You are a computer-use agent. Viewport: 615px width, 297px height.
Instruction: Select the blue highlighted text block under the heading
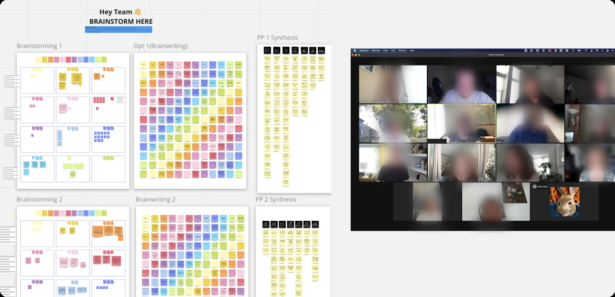coord(118,30)
